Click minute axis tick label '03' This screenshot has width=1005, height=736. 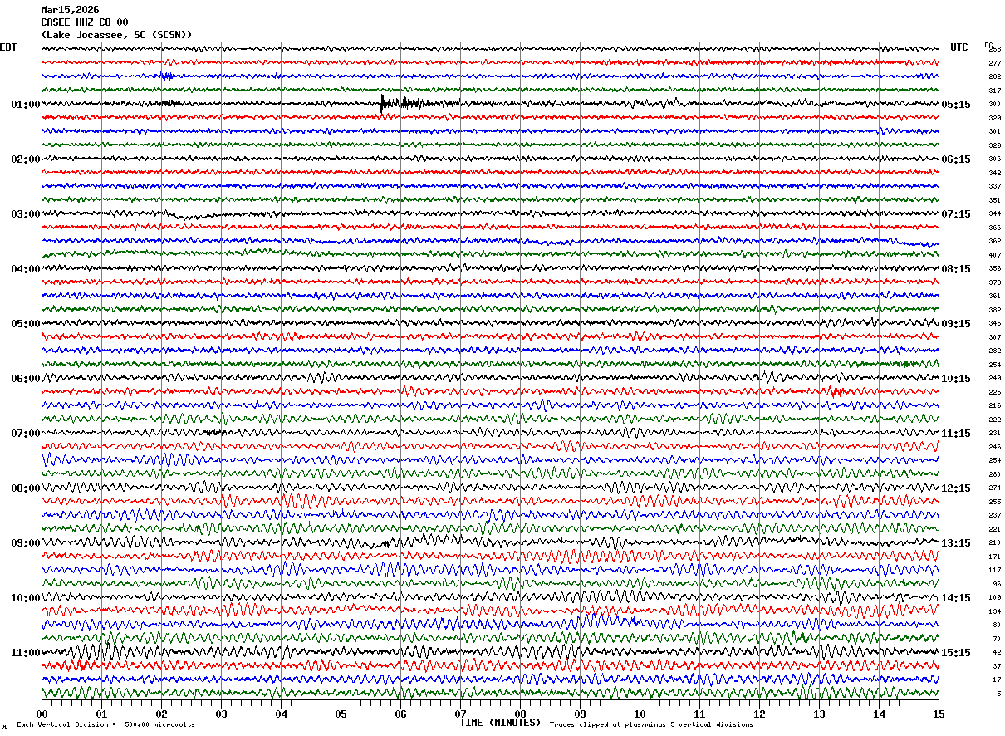tap(221, 714)
